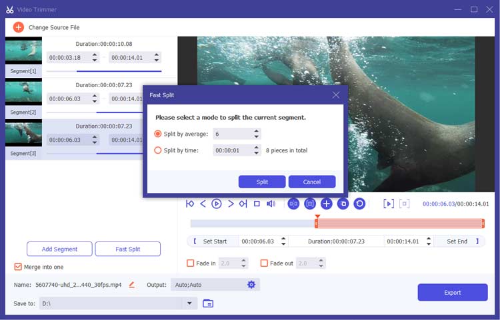Click the scissors Video Trimmer app icon
This screenshot has height=320, width=500.
[x=10, y=9]
